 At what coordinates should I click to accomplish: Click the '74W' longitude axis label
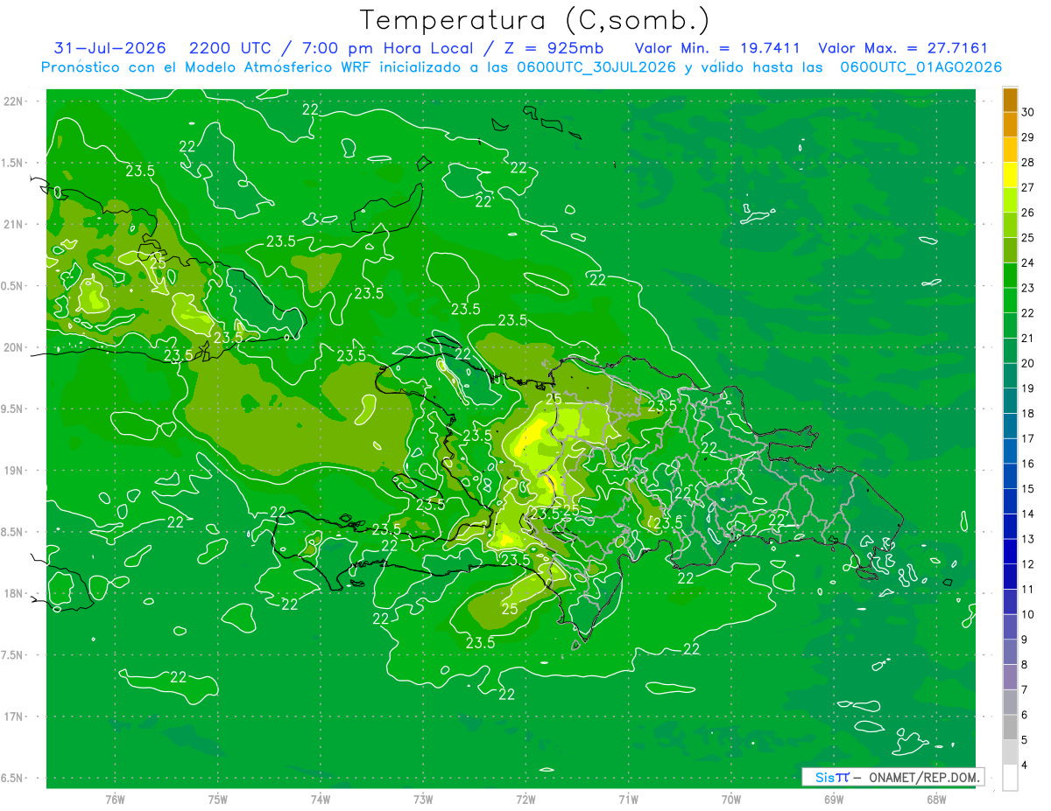coord(321,799)
